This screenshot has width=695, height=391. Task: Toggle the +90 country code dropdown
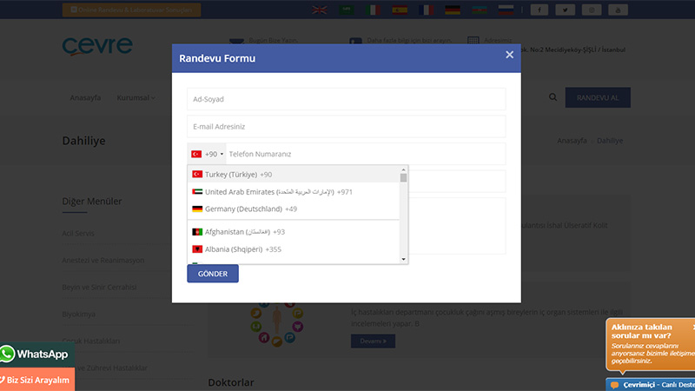[x=207, y=154]
